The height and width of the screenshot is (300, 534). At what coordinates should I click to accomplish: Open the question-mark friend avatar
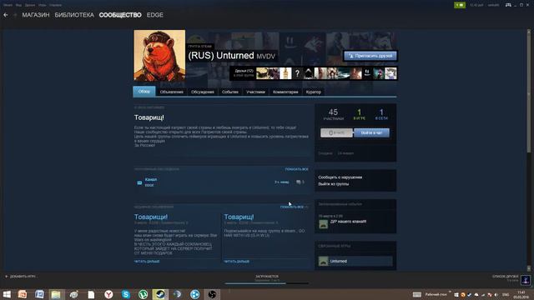coord(297,73)
